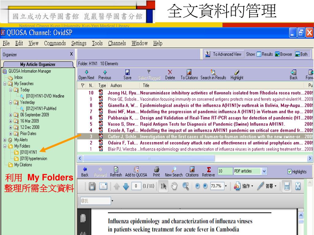Screen dimensions: 314x235
Task: Click the Retrieve sigma icon
Action: pyautogui.click(x=209, y=170)
